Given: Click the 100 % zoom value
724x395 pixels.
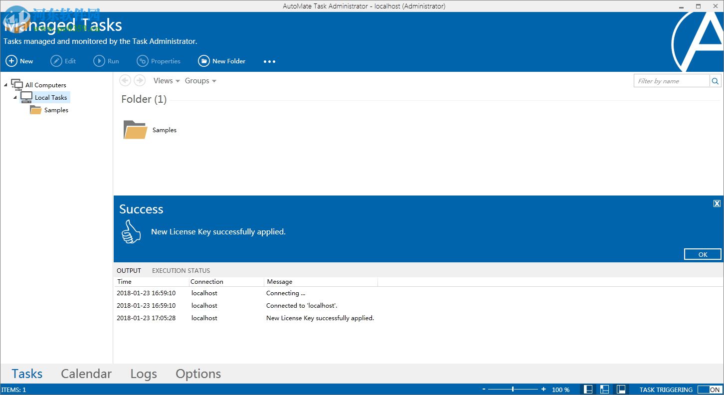Looking at the screenshot, I should tap(560, 390).
